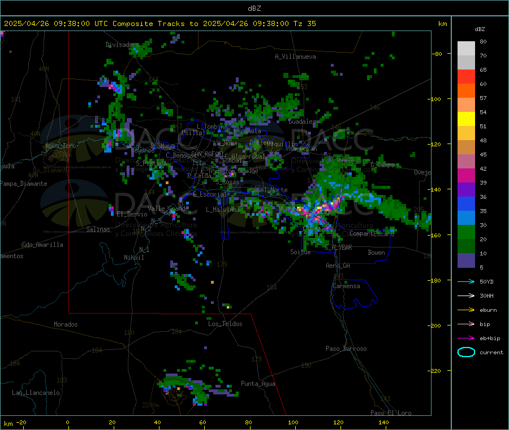Viewport: 509px width, 430px height.
Task: Select the pink bip arrow in legend
Action: (x=466, y=324)
